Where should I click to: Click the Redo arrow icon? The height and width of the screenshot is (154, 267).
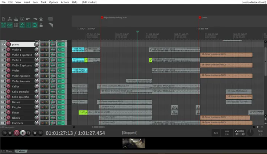(x=35, y=19)
